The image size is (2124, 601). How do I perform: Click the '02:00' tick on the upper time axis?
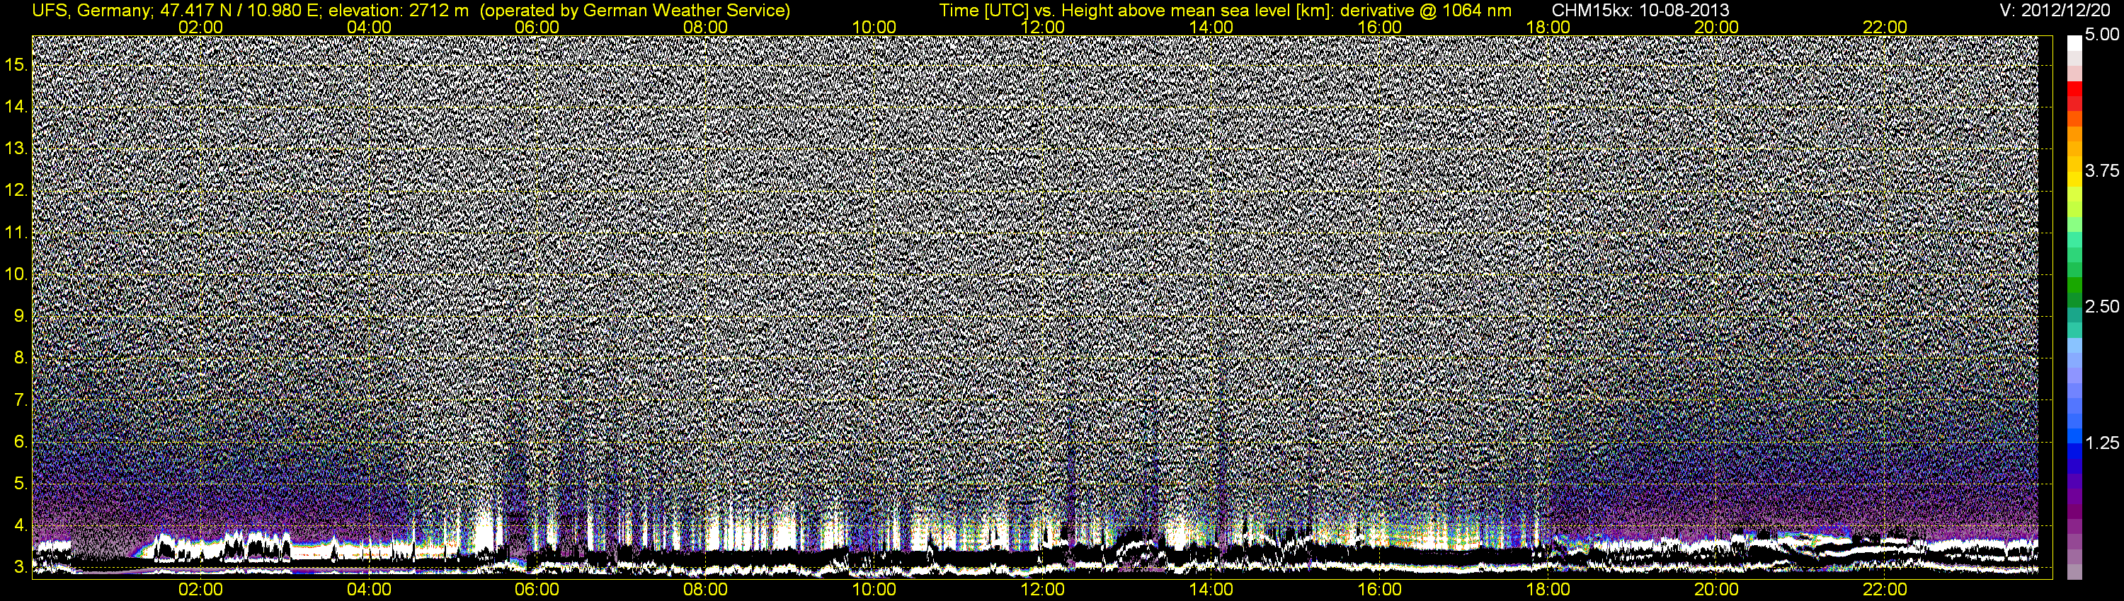(x=200, y=27)
